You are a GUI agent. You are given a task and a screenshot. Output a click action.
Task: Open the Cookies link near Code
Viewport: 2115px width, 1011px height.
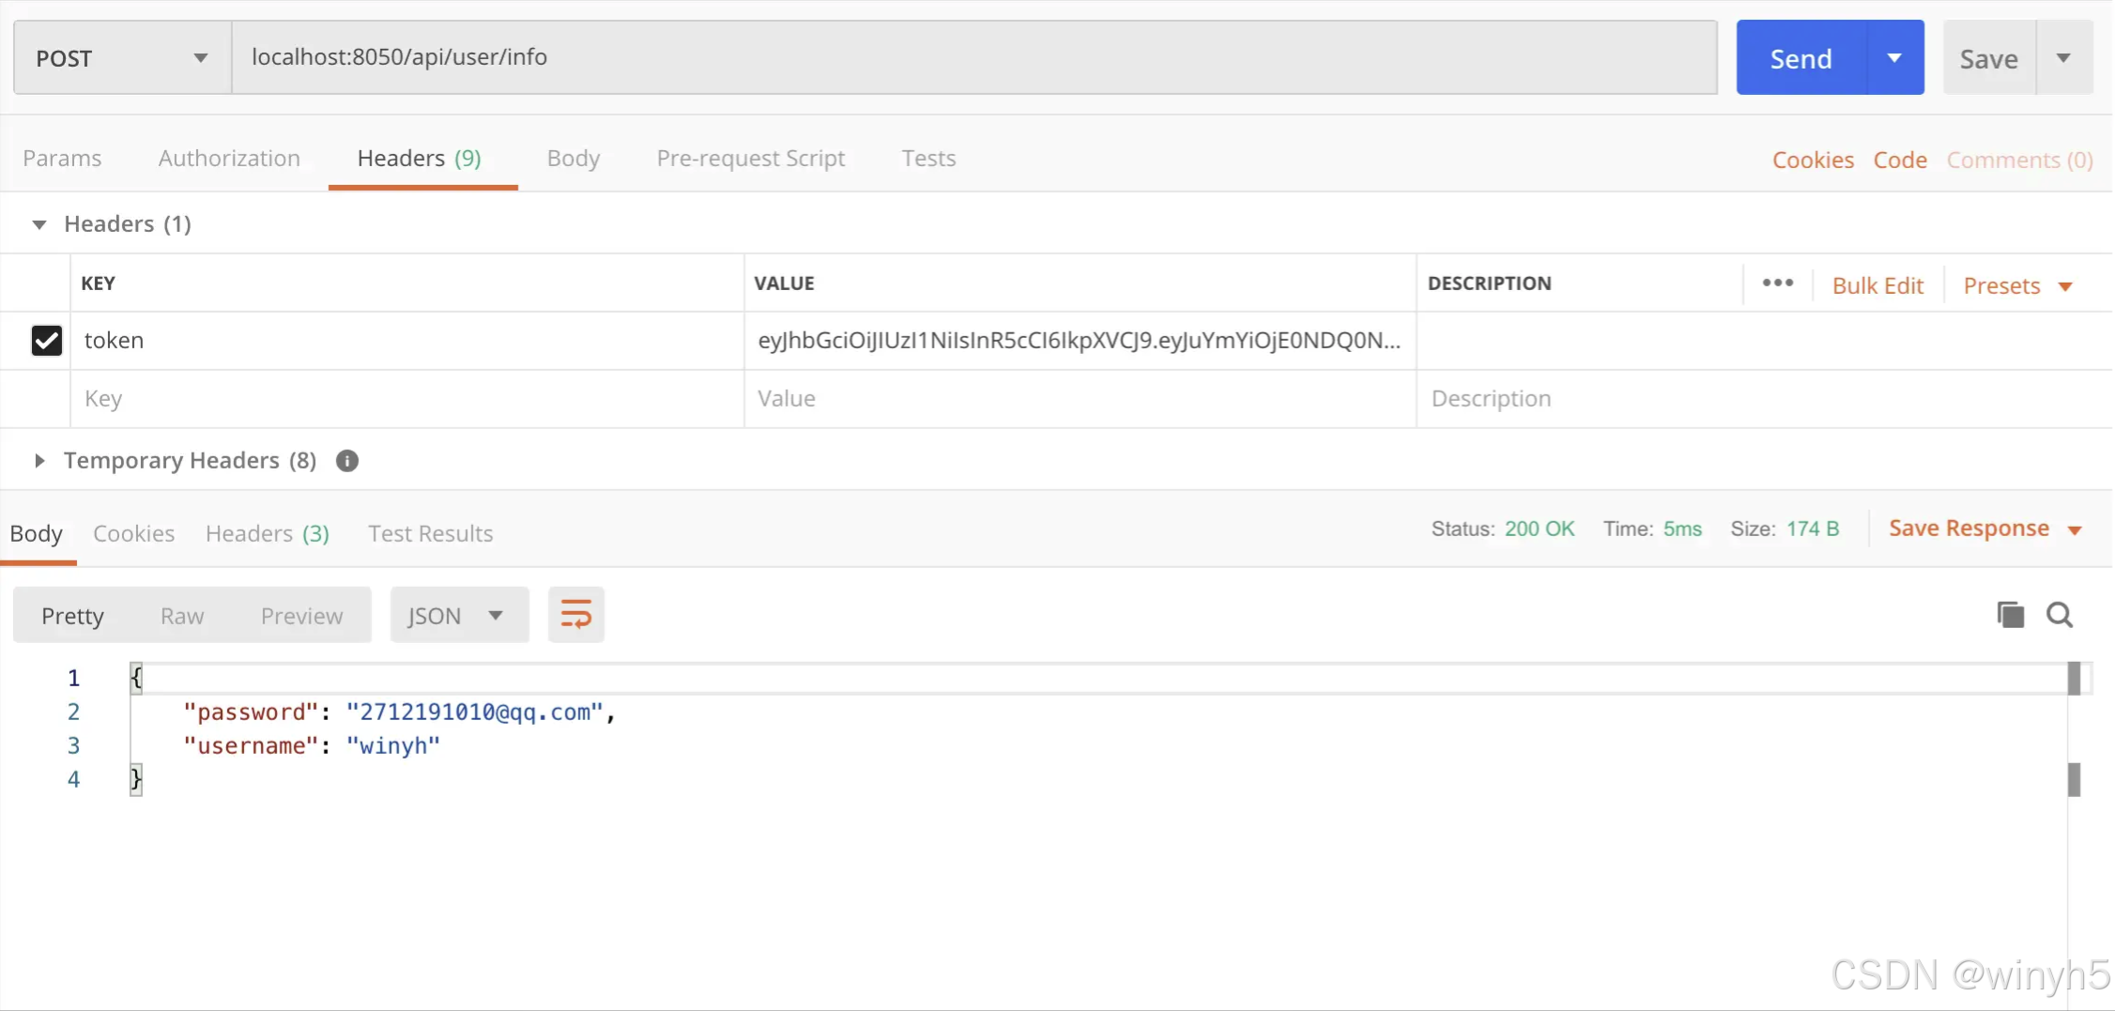click(x=1813, y=160)
